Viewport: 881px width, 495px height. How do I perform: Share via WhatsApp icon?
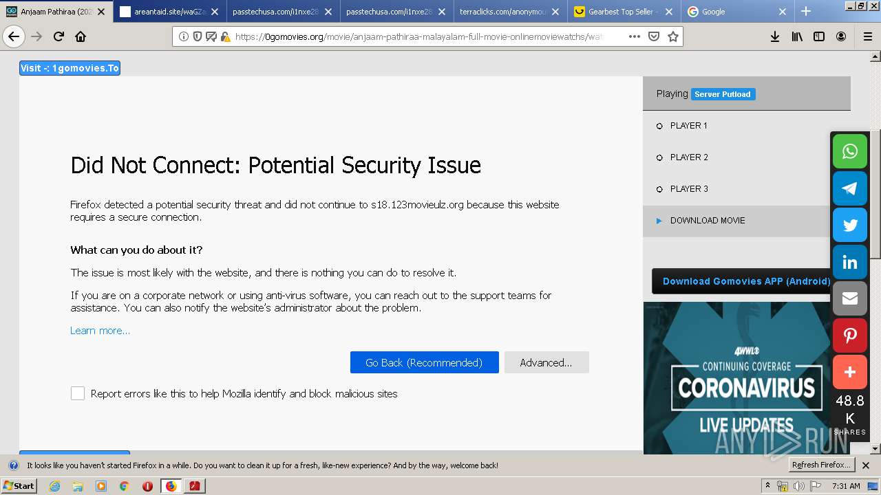pyautogui.click(x=850, y=151)
